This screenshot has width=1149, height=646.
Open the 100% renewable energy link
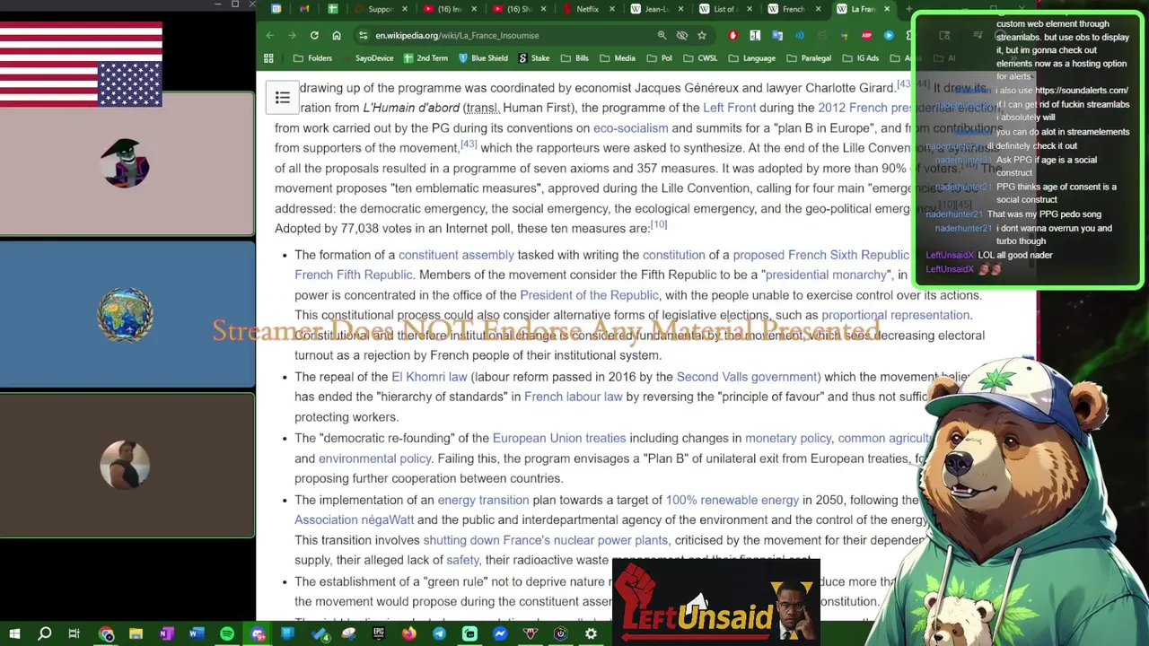[732, 500]
